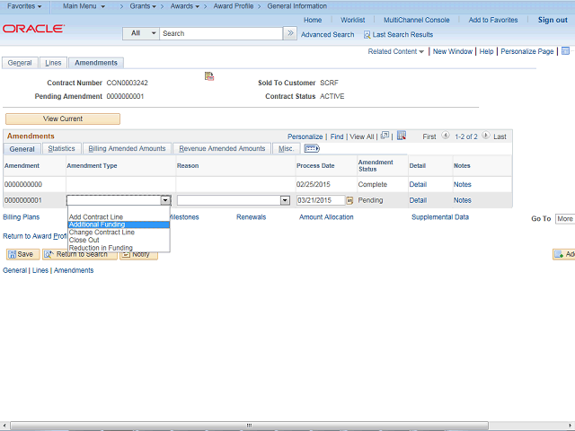This screenshot has width=575, height=431.
Task: Click the show all columns icon after Misc. tab
Action: pyautogui.click(x=312, y=148)
